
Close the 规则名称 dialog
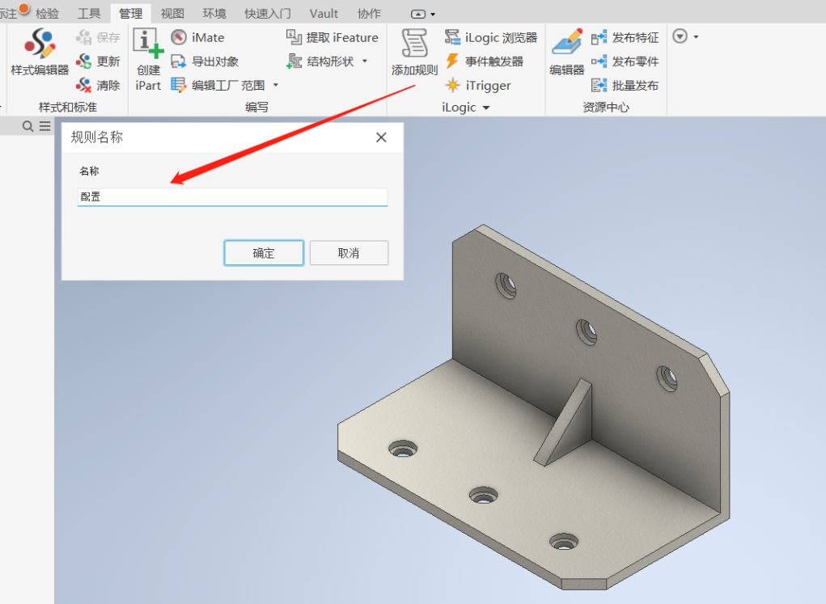click(381, 137)
